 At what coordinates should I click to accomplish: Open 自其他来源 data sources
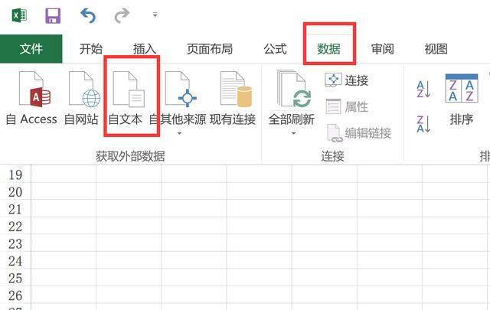(178, 98)
